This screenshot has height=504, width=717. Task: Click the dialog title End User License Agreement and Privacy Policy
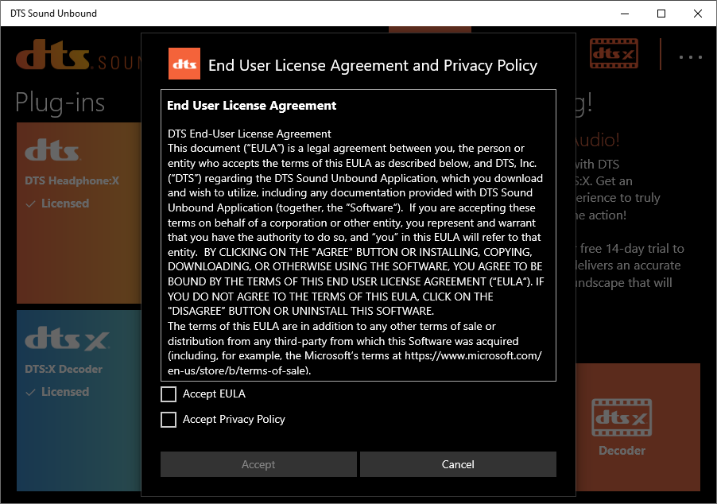coord(373,65)
